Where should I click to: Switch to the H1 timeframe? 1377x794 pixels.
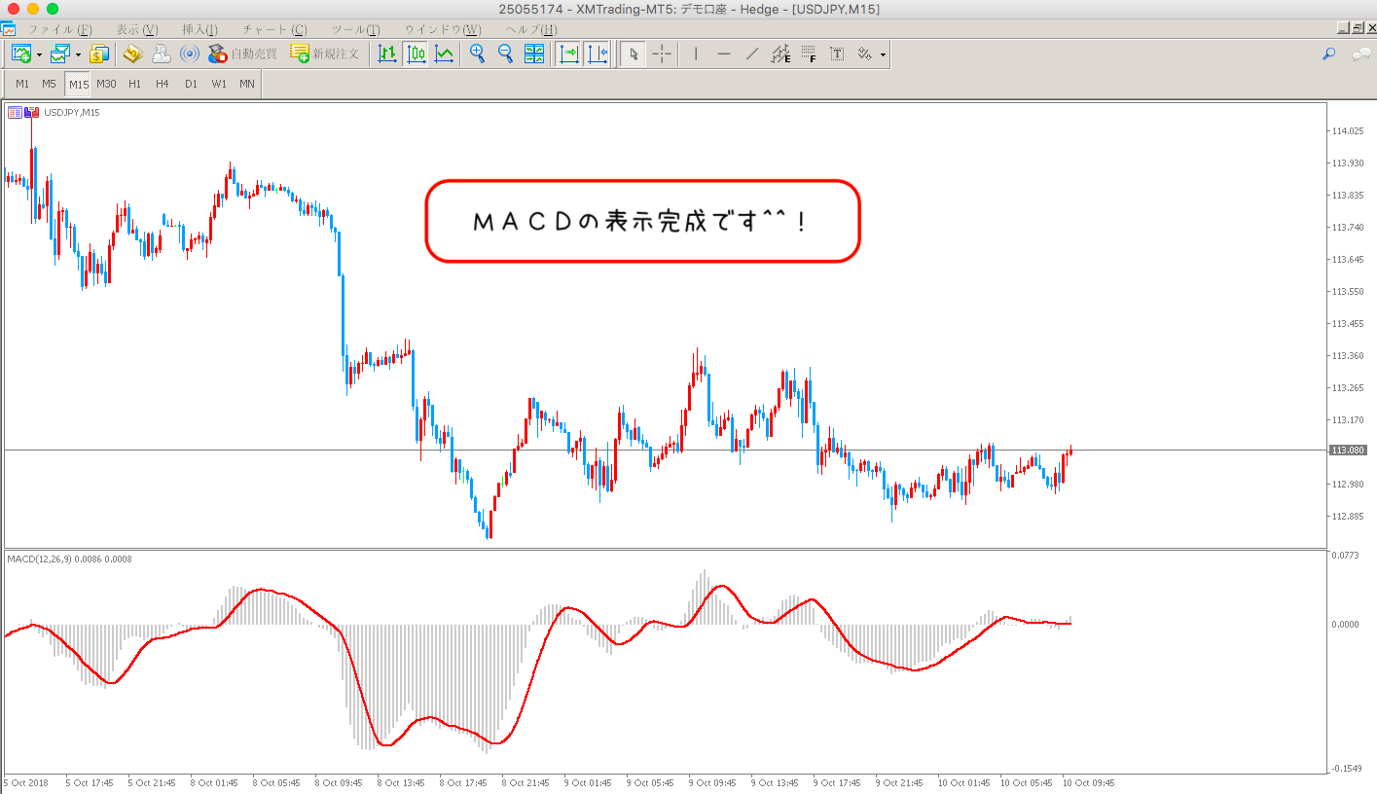click(134, 84)
